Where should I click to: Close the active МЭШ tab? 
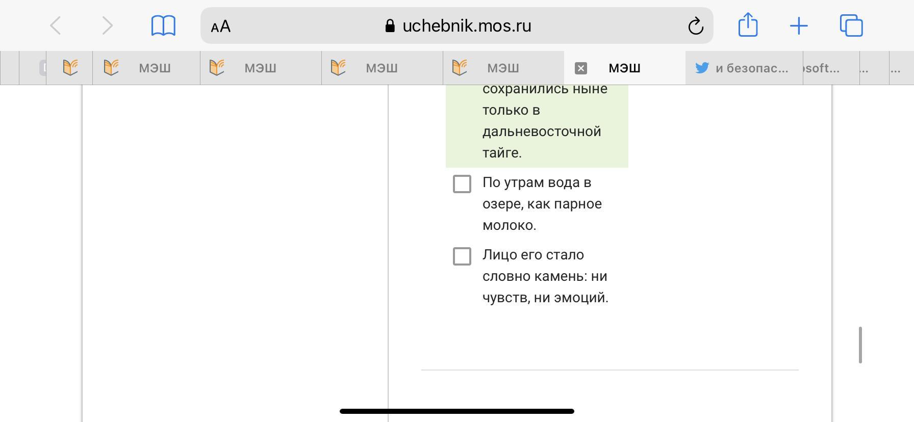click(x=581, y=68)
